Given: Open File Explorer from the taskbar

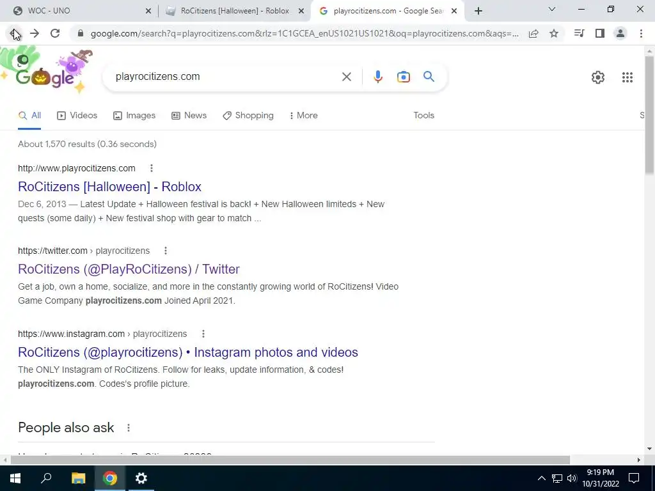Looking at the screenshot, I should (78, 478).
